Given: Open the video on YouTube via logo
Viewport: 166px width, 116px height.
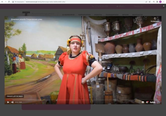Looking at the screenshot, I should 152,102.
